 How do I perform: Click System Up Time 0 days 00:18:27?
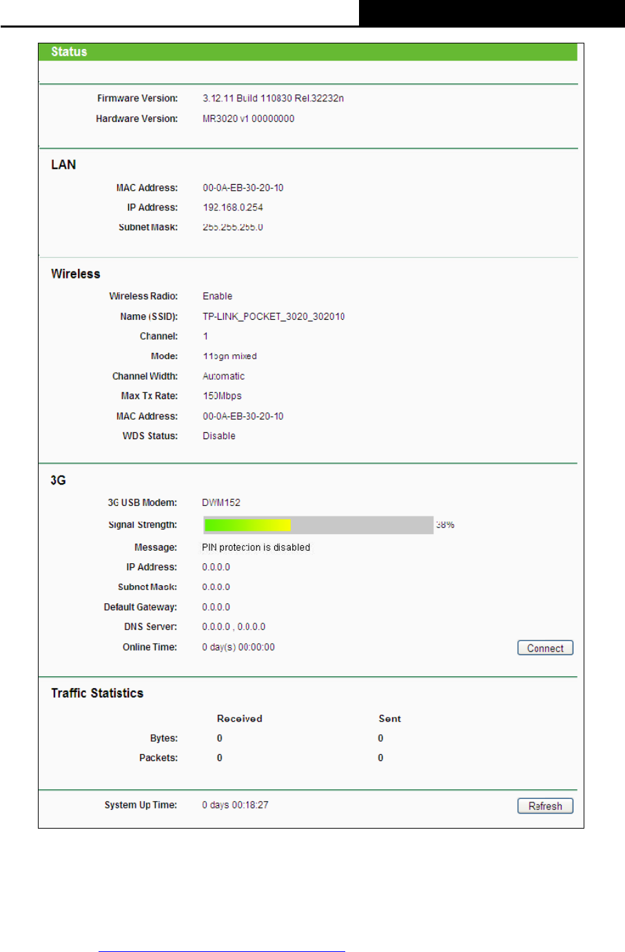tap(235, 805)
